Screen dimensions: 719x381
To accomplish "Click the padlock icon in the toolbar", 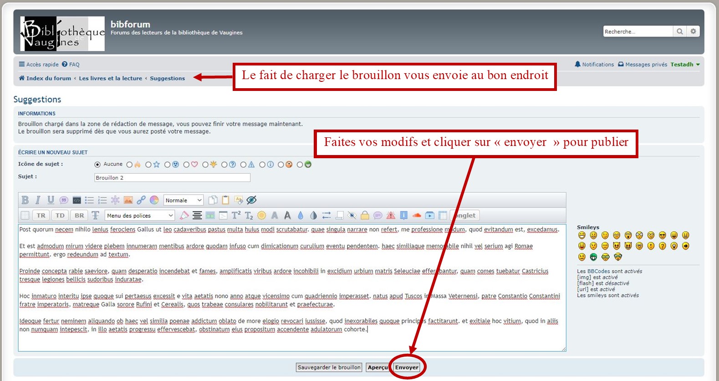I will pyautogui.click(x=365, y=216).
